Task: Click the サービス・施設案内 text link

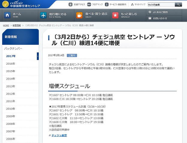Action: click(118, 5)
